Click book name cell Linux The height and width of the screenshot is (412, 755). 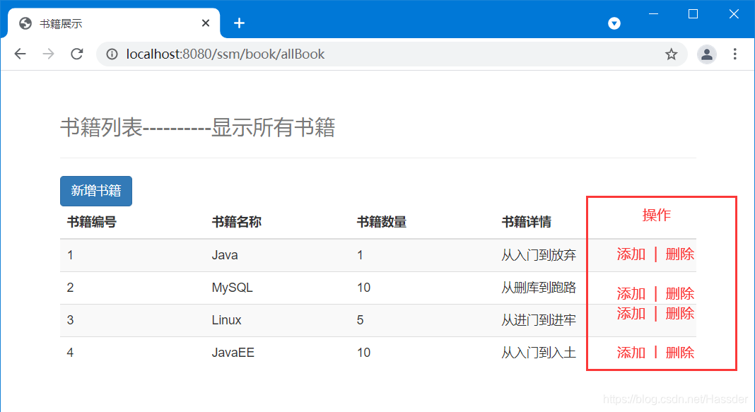tap(226, 320)
